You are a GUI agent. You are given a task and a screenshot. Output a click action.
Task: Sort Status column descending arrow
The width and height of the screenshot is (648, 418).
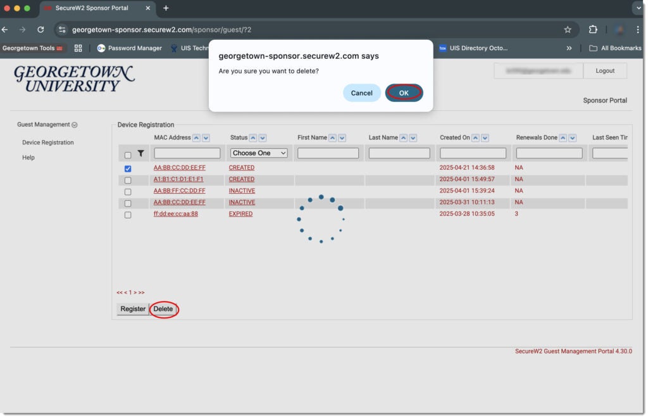(263, 138)
